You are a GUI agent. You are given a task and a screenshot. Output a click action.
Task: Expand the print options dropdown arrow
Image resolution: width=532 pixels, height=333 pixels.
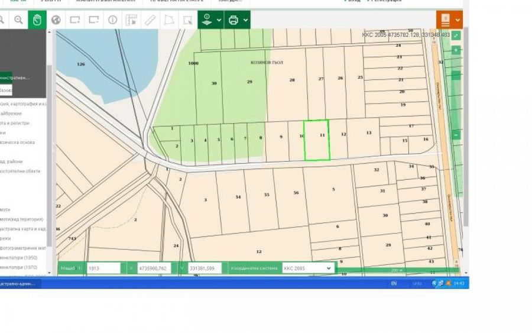click(245, 20)
